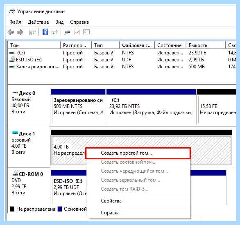Image resolution: width=240 pixels, height=225 pixels.
Task: Click the UDF file system cell
Action: tap(127, 60)
